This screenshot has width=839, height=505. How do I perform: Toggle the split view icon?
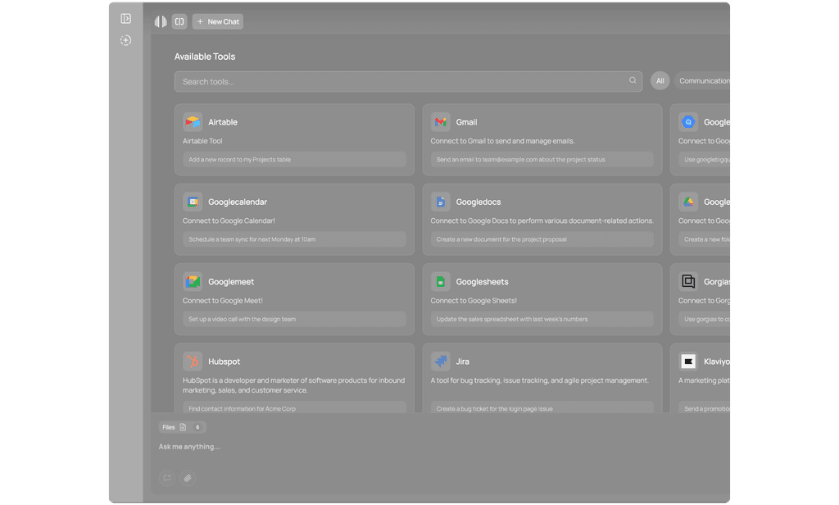point(179,21)
